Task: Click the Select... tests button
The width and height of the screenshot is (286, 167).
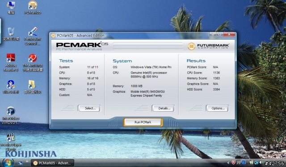Action: pyautogui.click(x=89, y=108)
